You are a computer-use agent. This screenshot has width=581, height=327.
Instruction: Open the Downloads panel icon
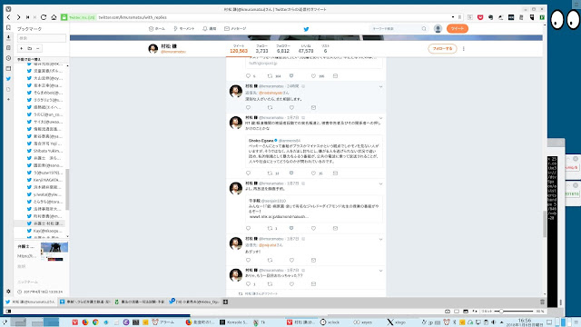[8, 37]
